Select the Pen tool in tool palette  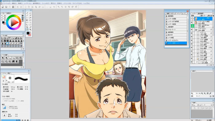[27, 13]
